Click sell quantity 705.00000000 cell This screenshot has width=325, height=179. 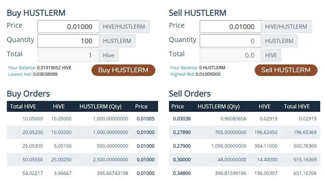230,132
